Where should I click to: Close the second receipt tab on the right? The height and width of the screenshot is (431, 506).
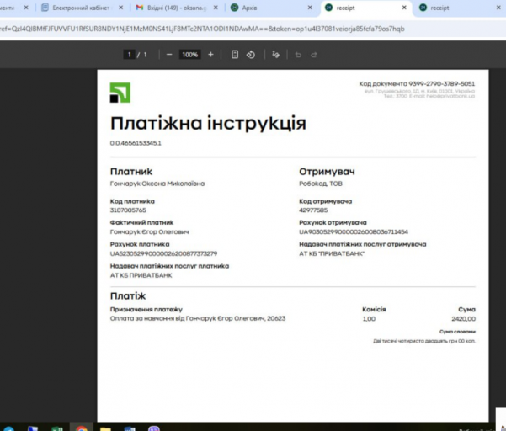[498, 8]
